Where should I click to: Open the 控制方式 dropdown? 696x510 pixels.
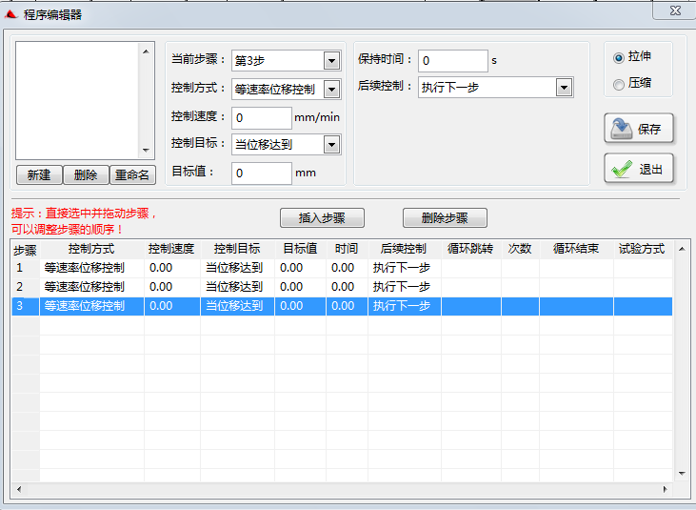[331, 90]
